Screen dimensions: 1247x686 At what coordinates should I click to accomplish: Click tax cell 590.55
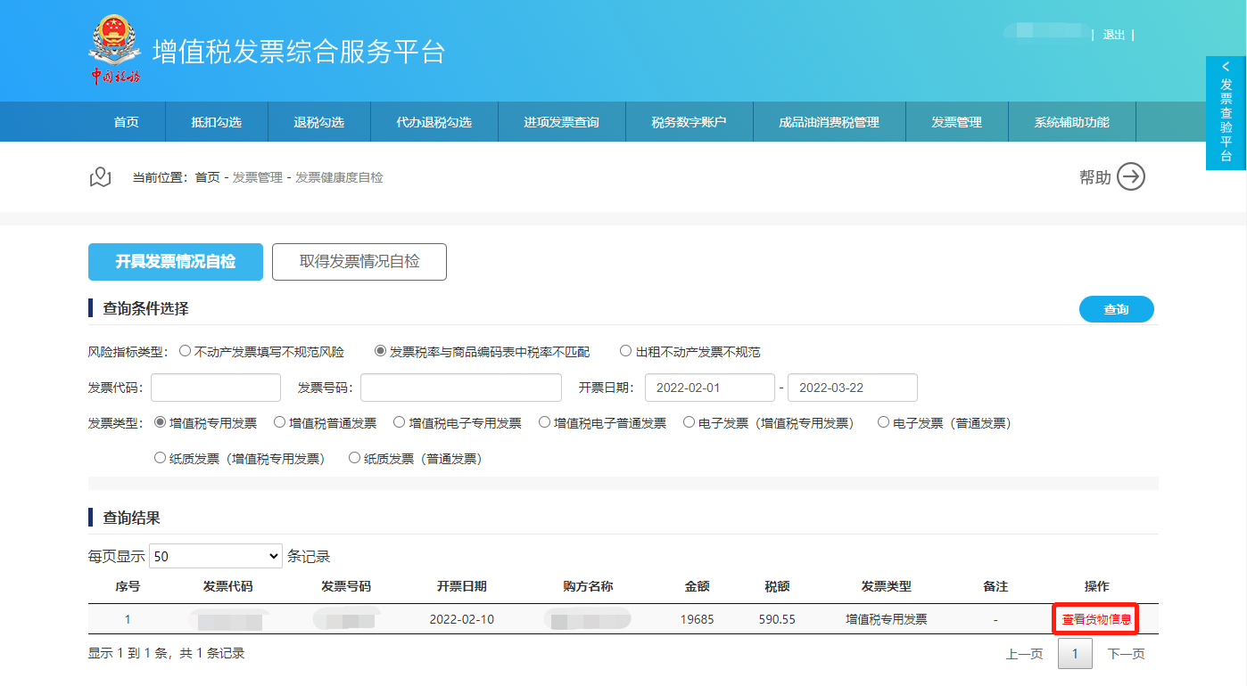[778, 619]
